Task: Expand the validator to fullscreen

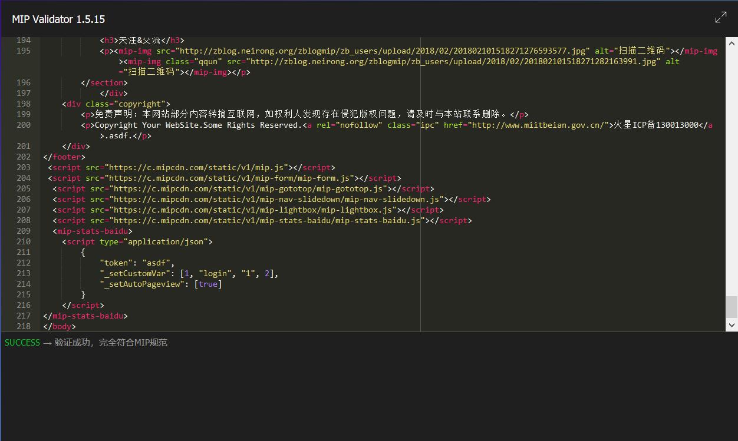Action: 720,18
